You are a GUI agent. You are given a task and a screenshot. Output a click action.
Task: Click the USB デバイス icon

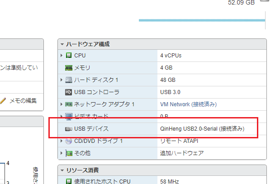[x=69, y=129]
